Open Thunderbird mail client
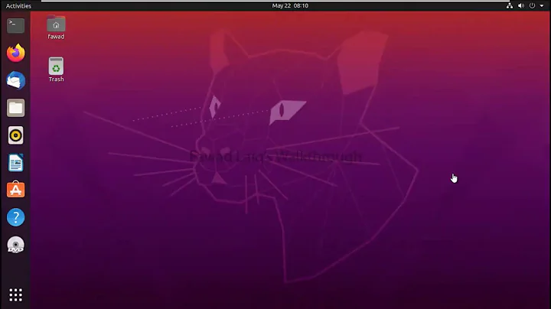 15,80
